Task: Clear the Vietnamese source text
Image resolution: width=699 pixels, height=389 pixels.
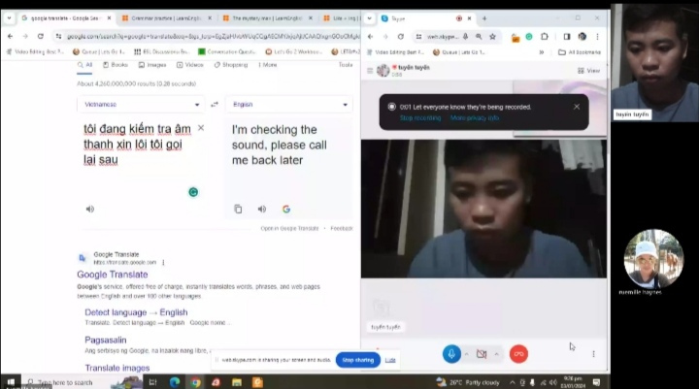Action: [x=201, y=128]
